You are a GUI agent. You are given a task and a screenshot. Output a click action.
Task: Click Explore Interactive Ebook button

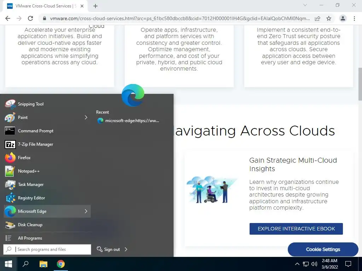(x=296, y=229)
